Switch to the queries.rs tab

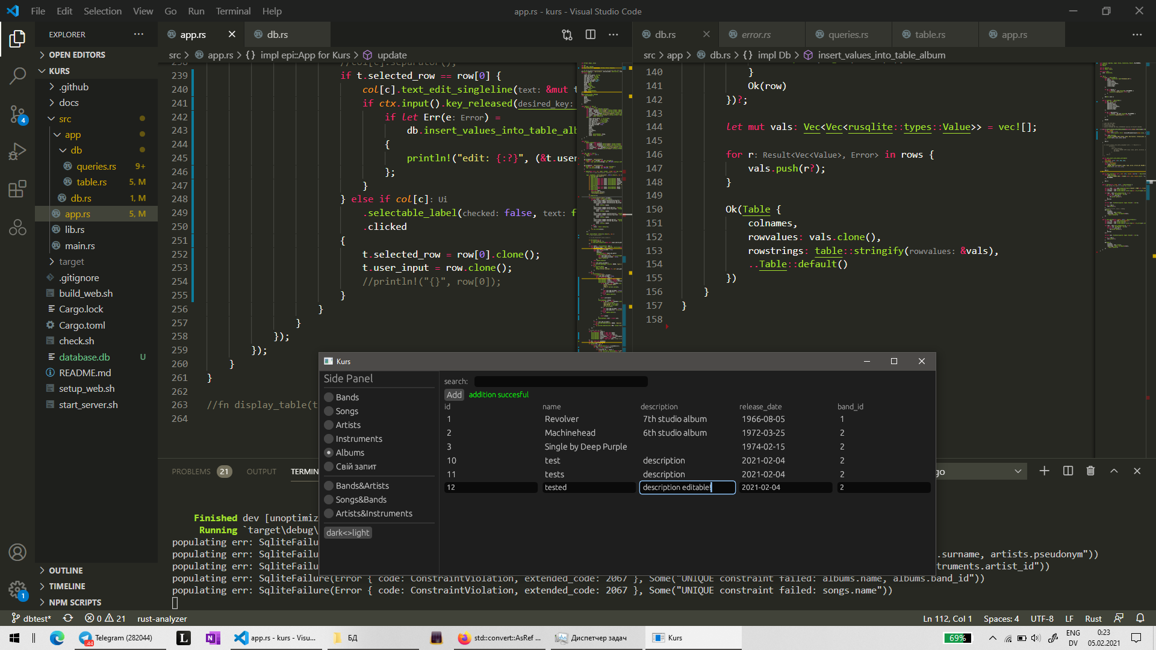(x=848, y=34)
